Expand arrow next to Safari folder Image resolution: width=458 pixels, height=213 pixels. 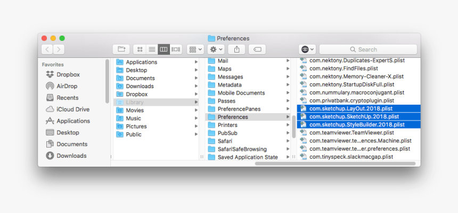288,141
